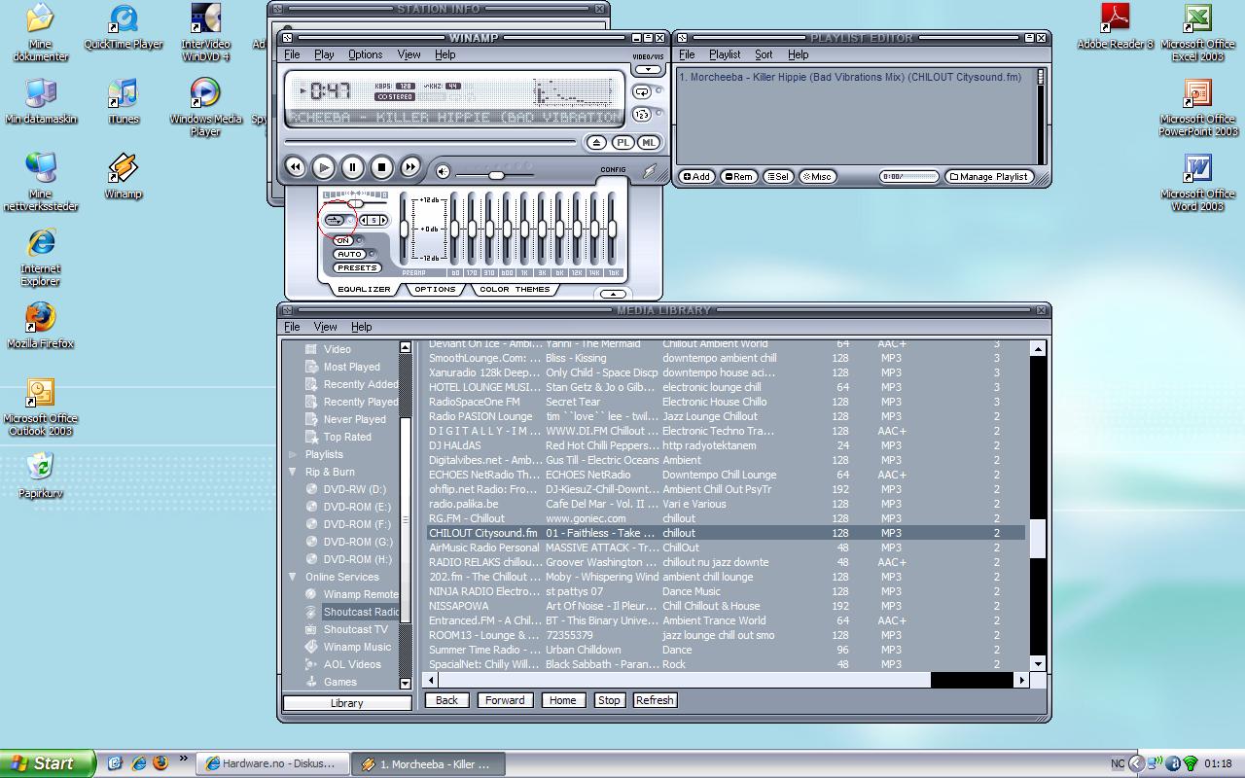The width and height of the screenshot is (1245, 778).
Task: Open the Options menu in Winamp
Action: [x=365, y=54]
